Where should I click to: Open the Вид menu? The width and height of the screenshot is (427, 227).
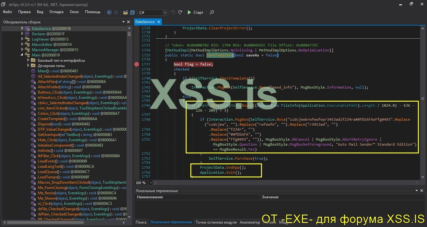pos(40,12)
